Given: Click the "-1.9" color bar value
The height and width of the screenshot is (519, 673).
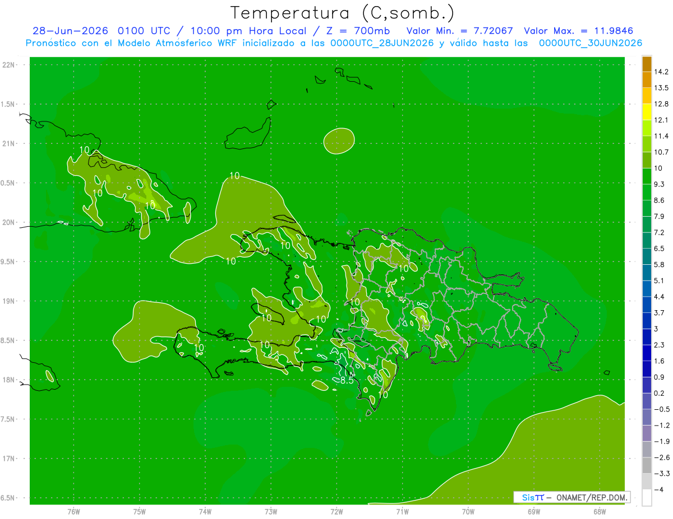Looking at the screenshot, I should click(662, 442).
